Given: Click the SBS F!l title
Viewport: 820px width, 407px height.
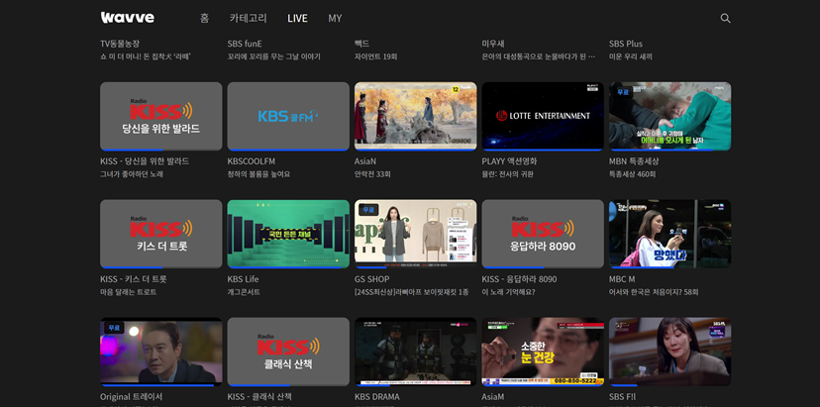Looking at the screenshot, I should tap(622, 396).
